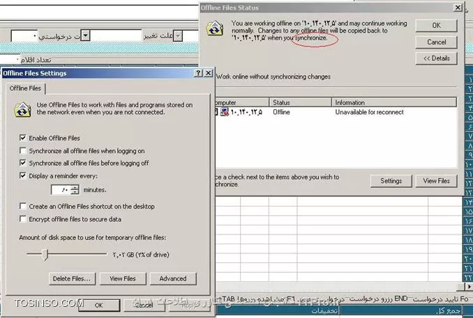The width and height of the screenshot is (473, 318).
Task: Open Advanced offline settings
Action: tap(173, 278)
